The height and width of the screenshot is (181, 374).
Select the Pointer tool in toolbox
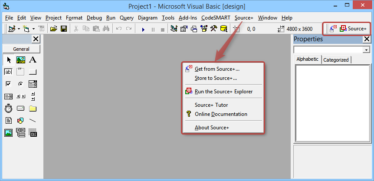9,59
